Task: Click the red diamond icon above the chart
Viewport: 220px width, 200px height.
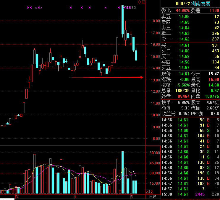Action: [x=140, y=2]
